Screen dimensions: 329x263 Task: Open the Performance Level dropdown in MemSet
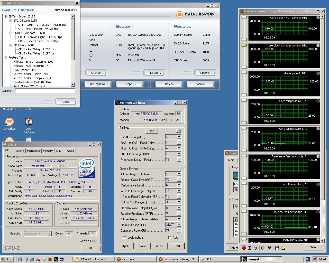tap(179, 185)
